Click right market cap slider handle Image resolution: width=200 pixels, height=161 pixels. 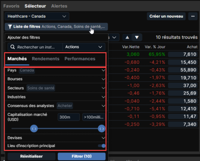[102, 128]
